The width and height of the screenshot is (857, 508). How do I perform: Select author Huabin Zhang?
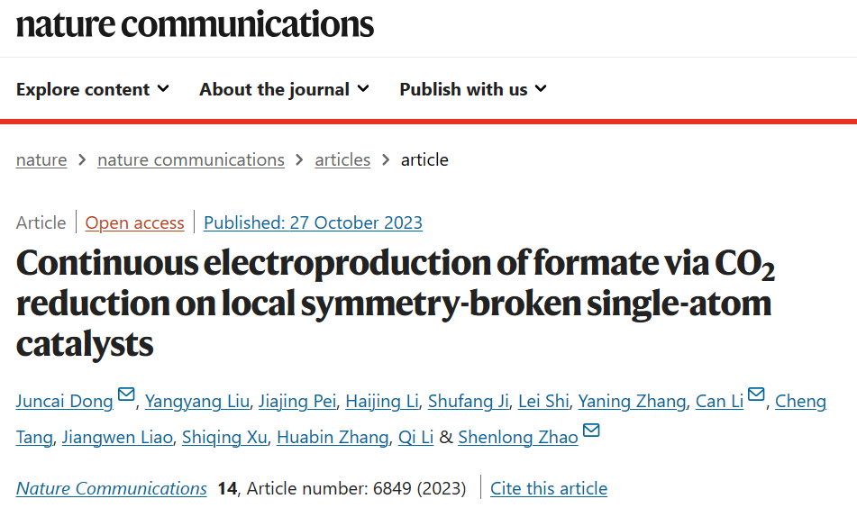point(333,438)
